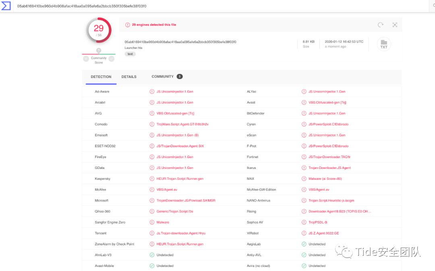This screenshot has width=435, height=271.
Task: Click Tencent result Js.Trojan-downloader.Agent.Hryu
Action: pyautogui.click(x=181, y=233)
